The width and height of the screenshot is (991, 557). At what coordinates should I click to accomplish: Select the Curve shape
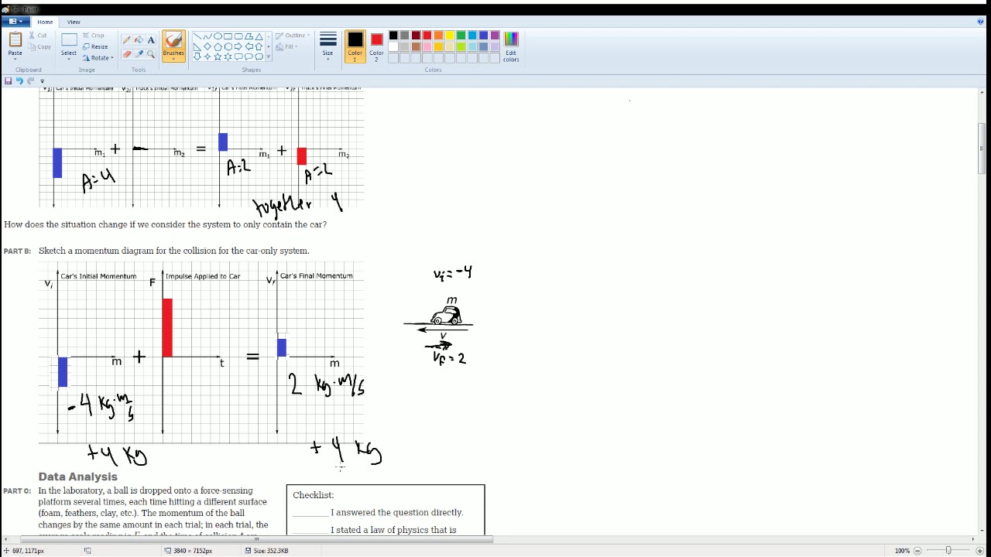pos(207,36)
